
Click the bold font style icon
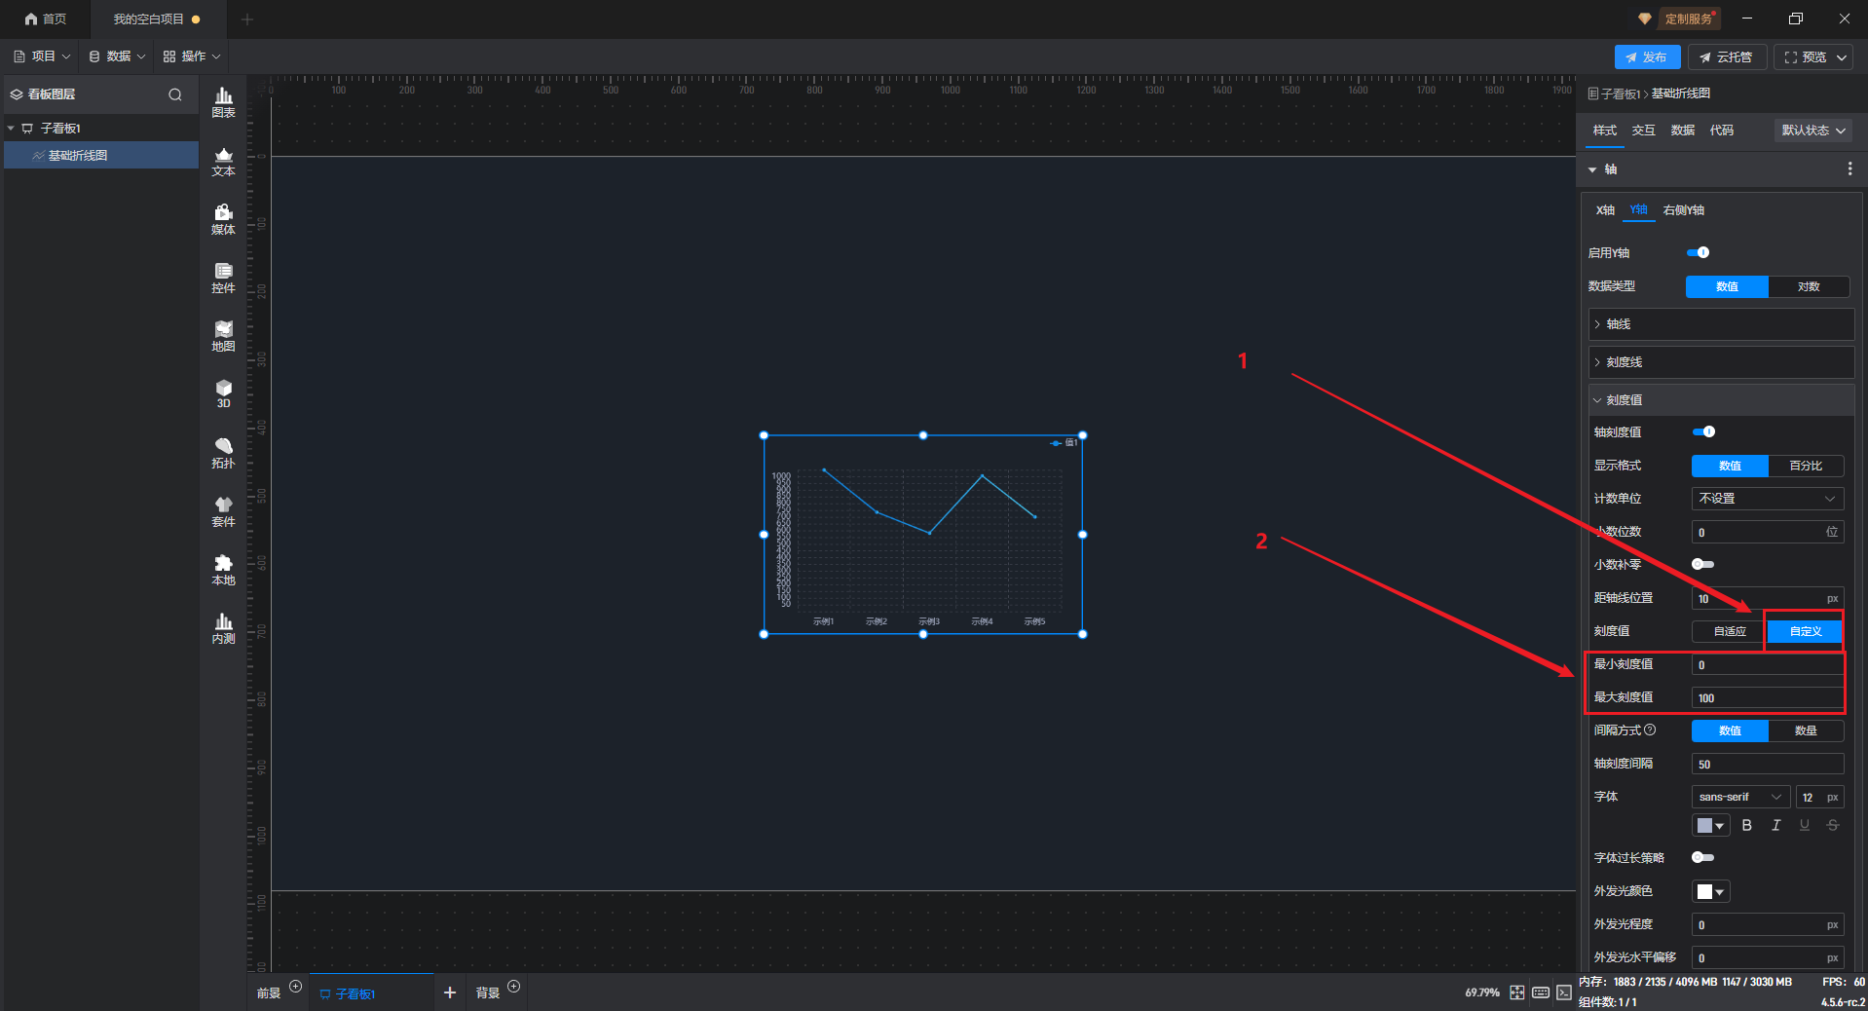pyautogui.click(x=1746, y=826)
